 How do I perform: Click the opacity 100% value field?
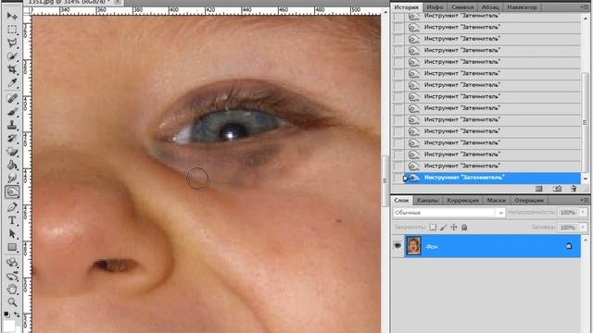(x=568, y=213)
